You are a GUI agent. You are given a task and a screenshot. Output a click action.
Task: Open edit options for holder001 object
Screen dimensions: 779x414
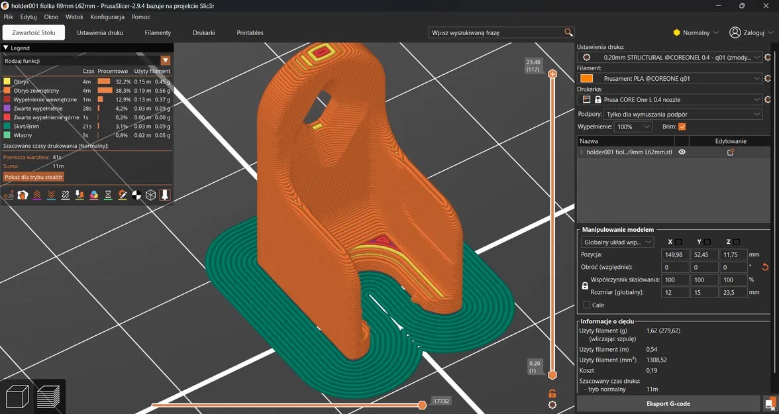click(730, 152)
